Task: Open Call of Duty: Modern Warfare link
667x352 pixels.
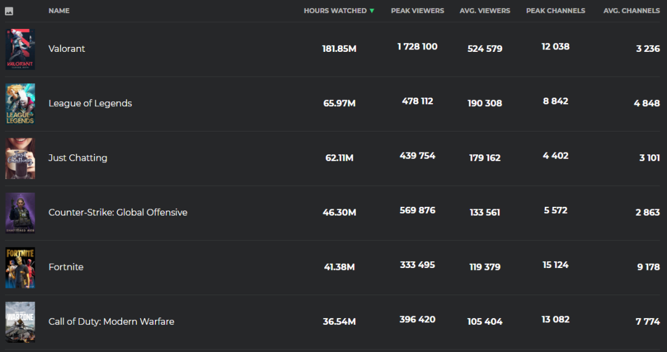Action: pos(111,322)
